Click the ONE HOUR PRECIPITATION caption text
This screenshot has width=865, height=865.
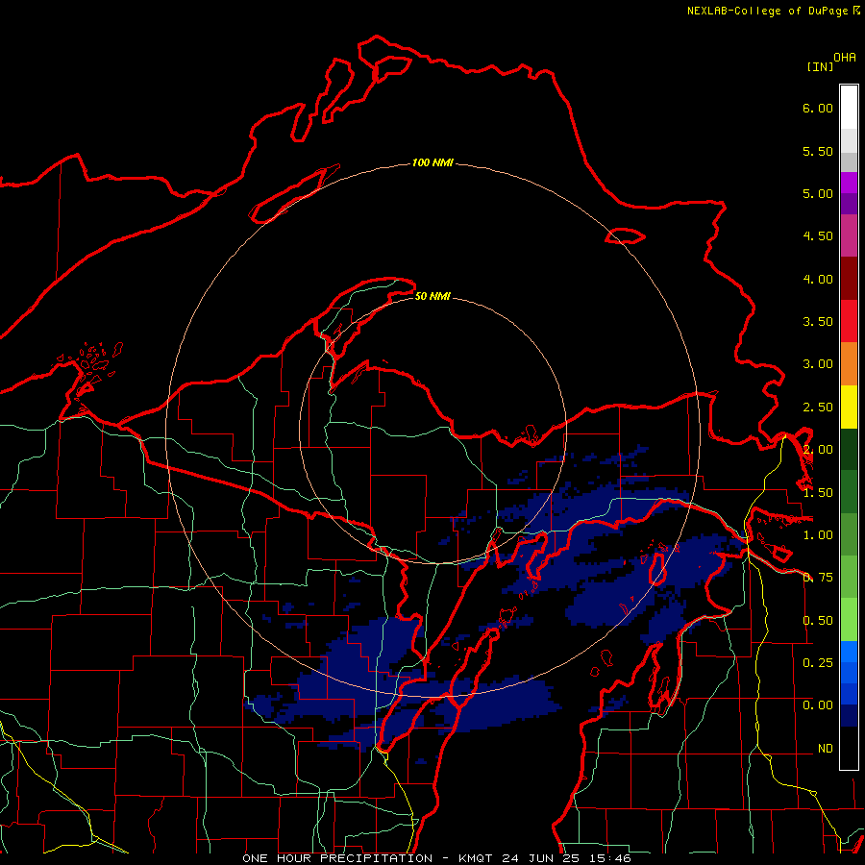[337, 858]
